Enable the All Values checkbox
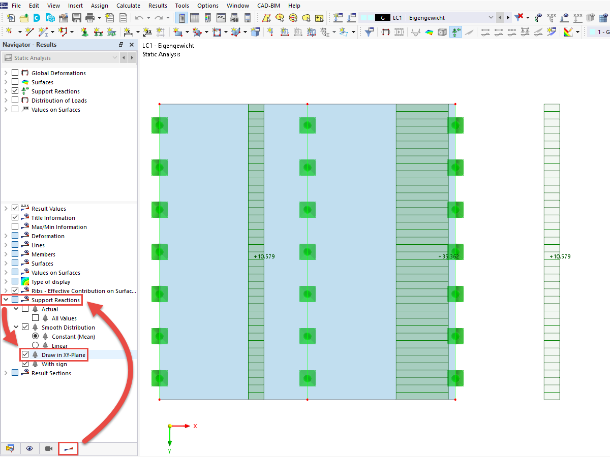The width and height of the screenshot is (610, 457). pos(36,318)
